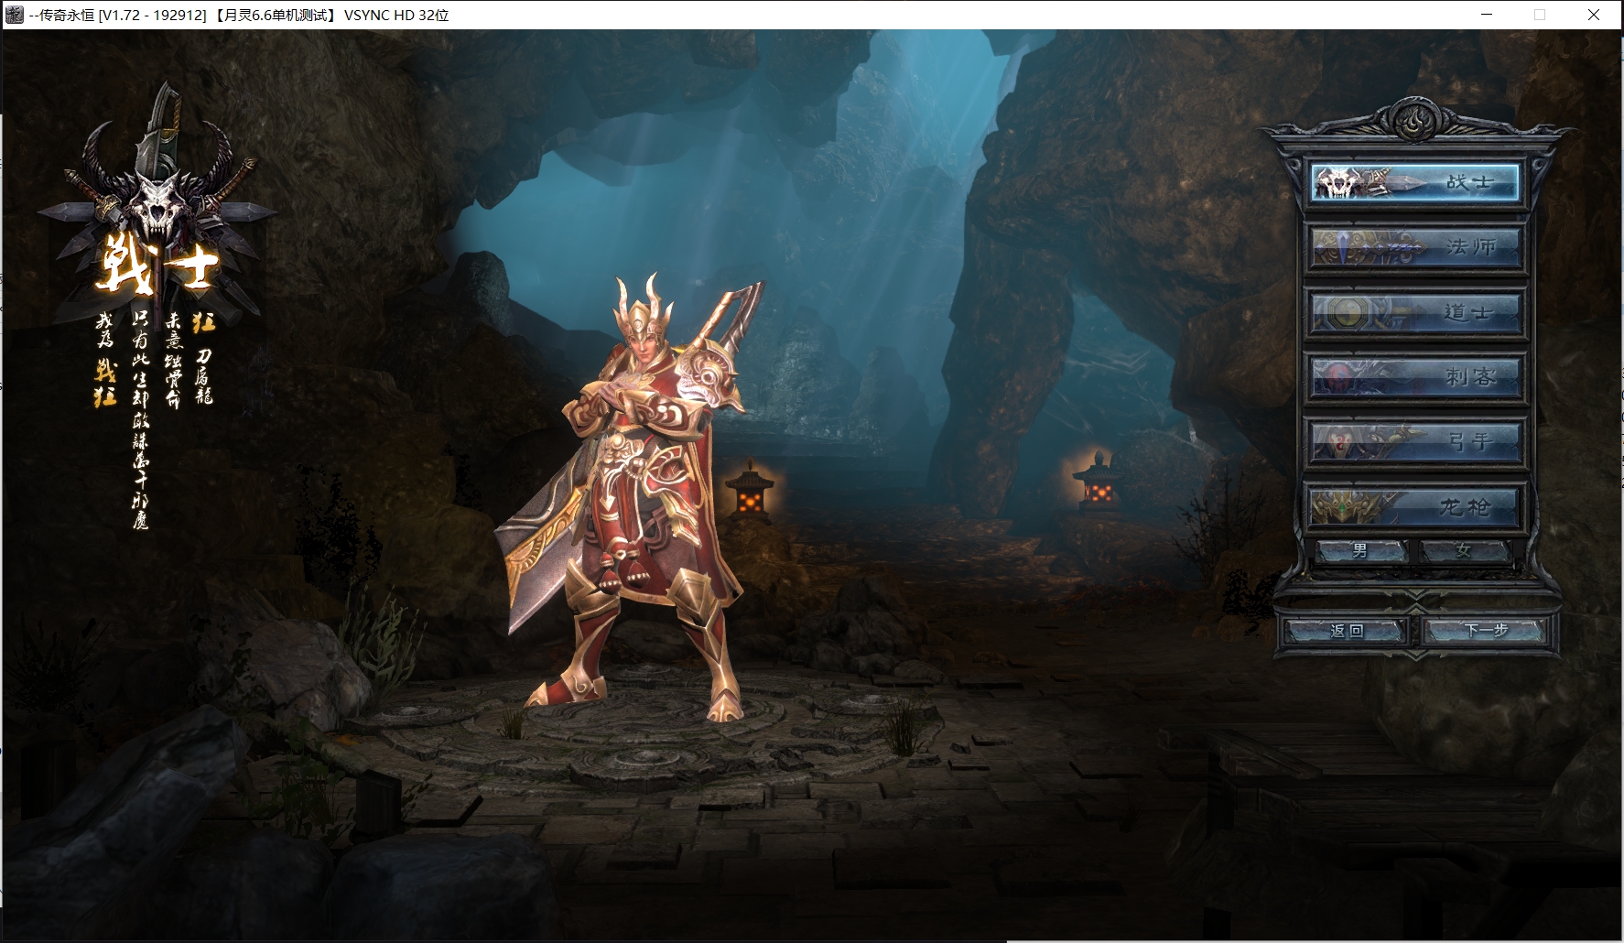This screenshot has width=1624, height=943.
Task: Set gender to 女 (female)
Action: pyautogui.click(x=1464, y=550)
